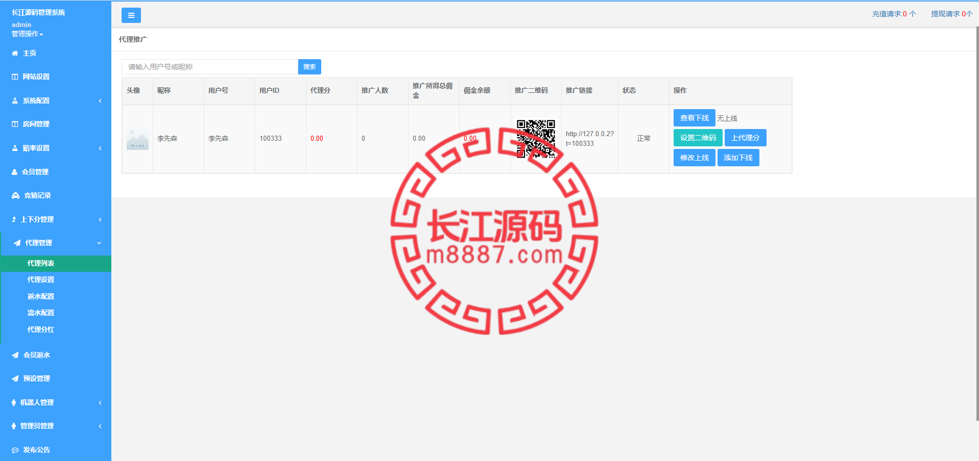Click the arrow icon beside 上下分管理
Screen dimensions: 979x461
[x=14, y=219]
